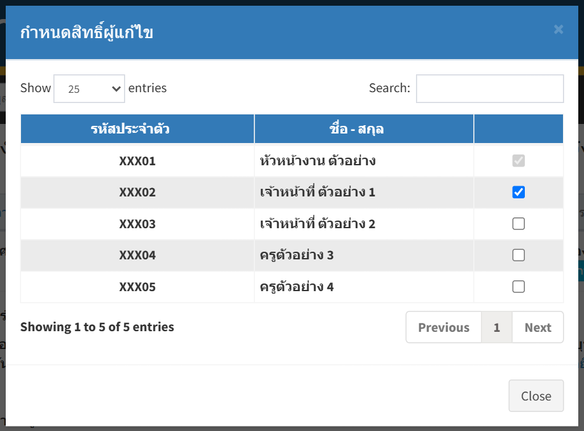Click the XXX04 ID cell

pyautogui.click(x=137, y=255)
